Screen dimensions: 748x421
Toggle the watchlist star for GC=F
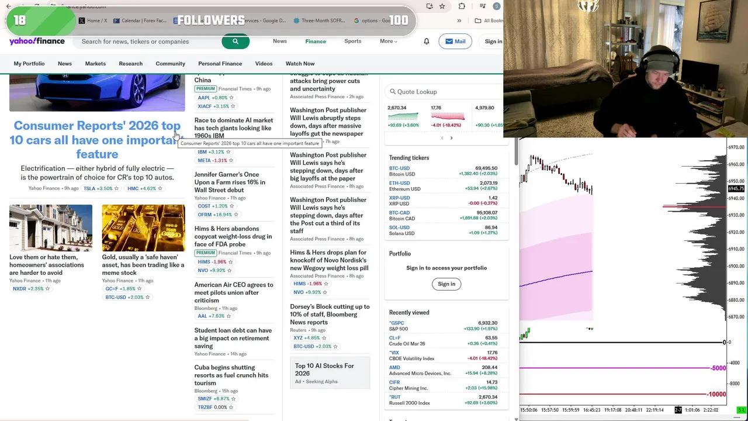[139, 289]
